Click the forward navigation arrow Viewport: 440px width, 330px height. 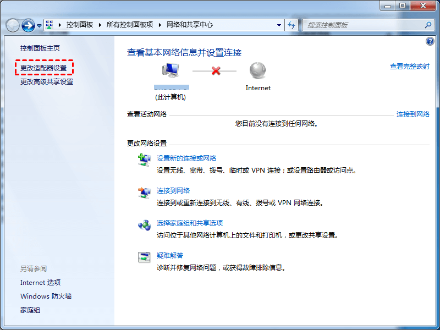tap(28, 25)
